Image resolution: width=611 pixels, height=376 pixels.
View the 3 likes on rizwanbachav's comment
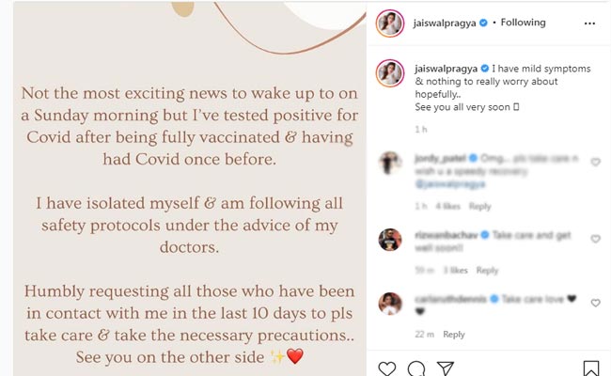pos(454,271)
